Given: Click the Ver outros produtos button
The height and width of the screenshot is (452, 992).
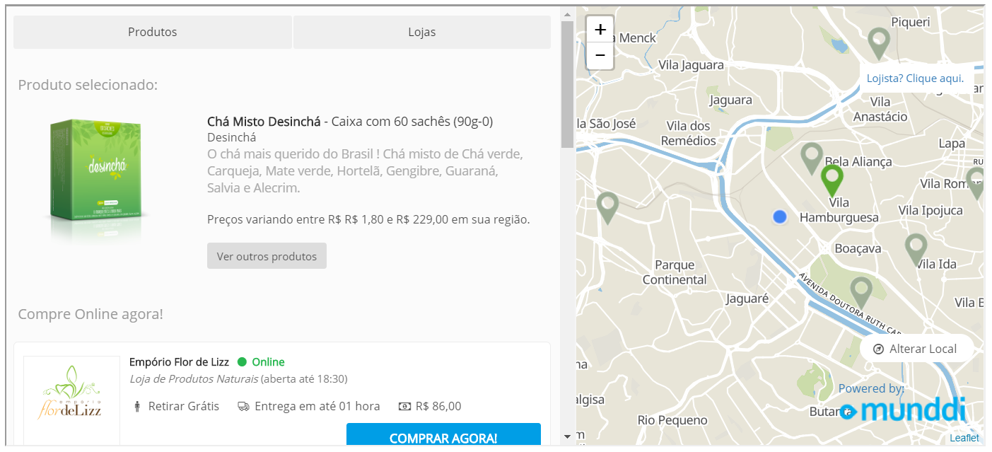Looking at the screenshot, I should pyautogui.click(x=267, y=256).
